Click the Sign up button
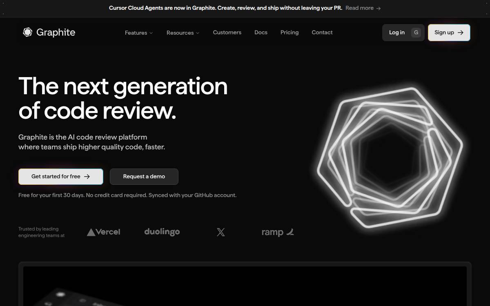490x306 pixels. tap(449, 33)
